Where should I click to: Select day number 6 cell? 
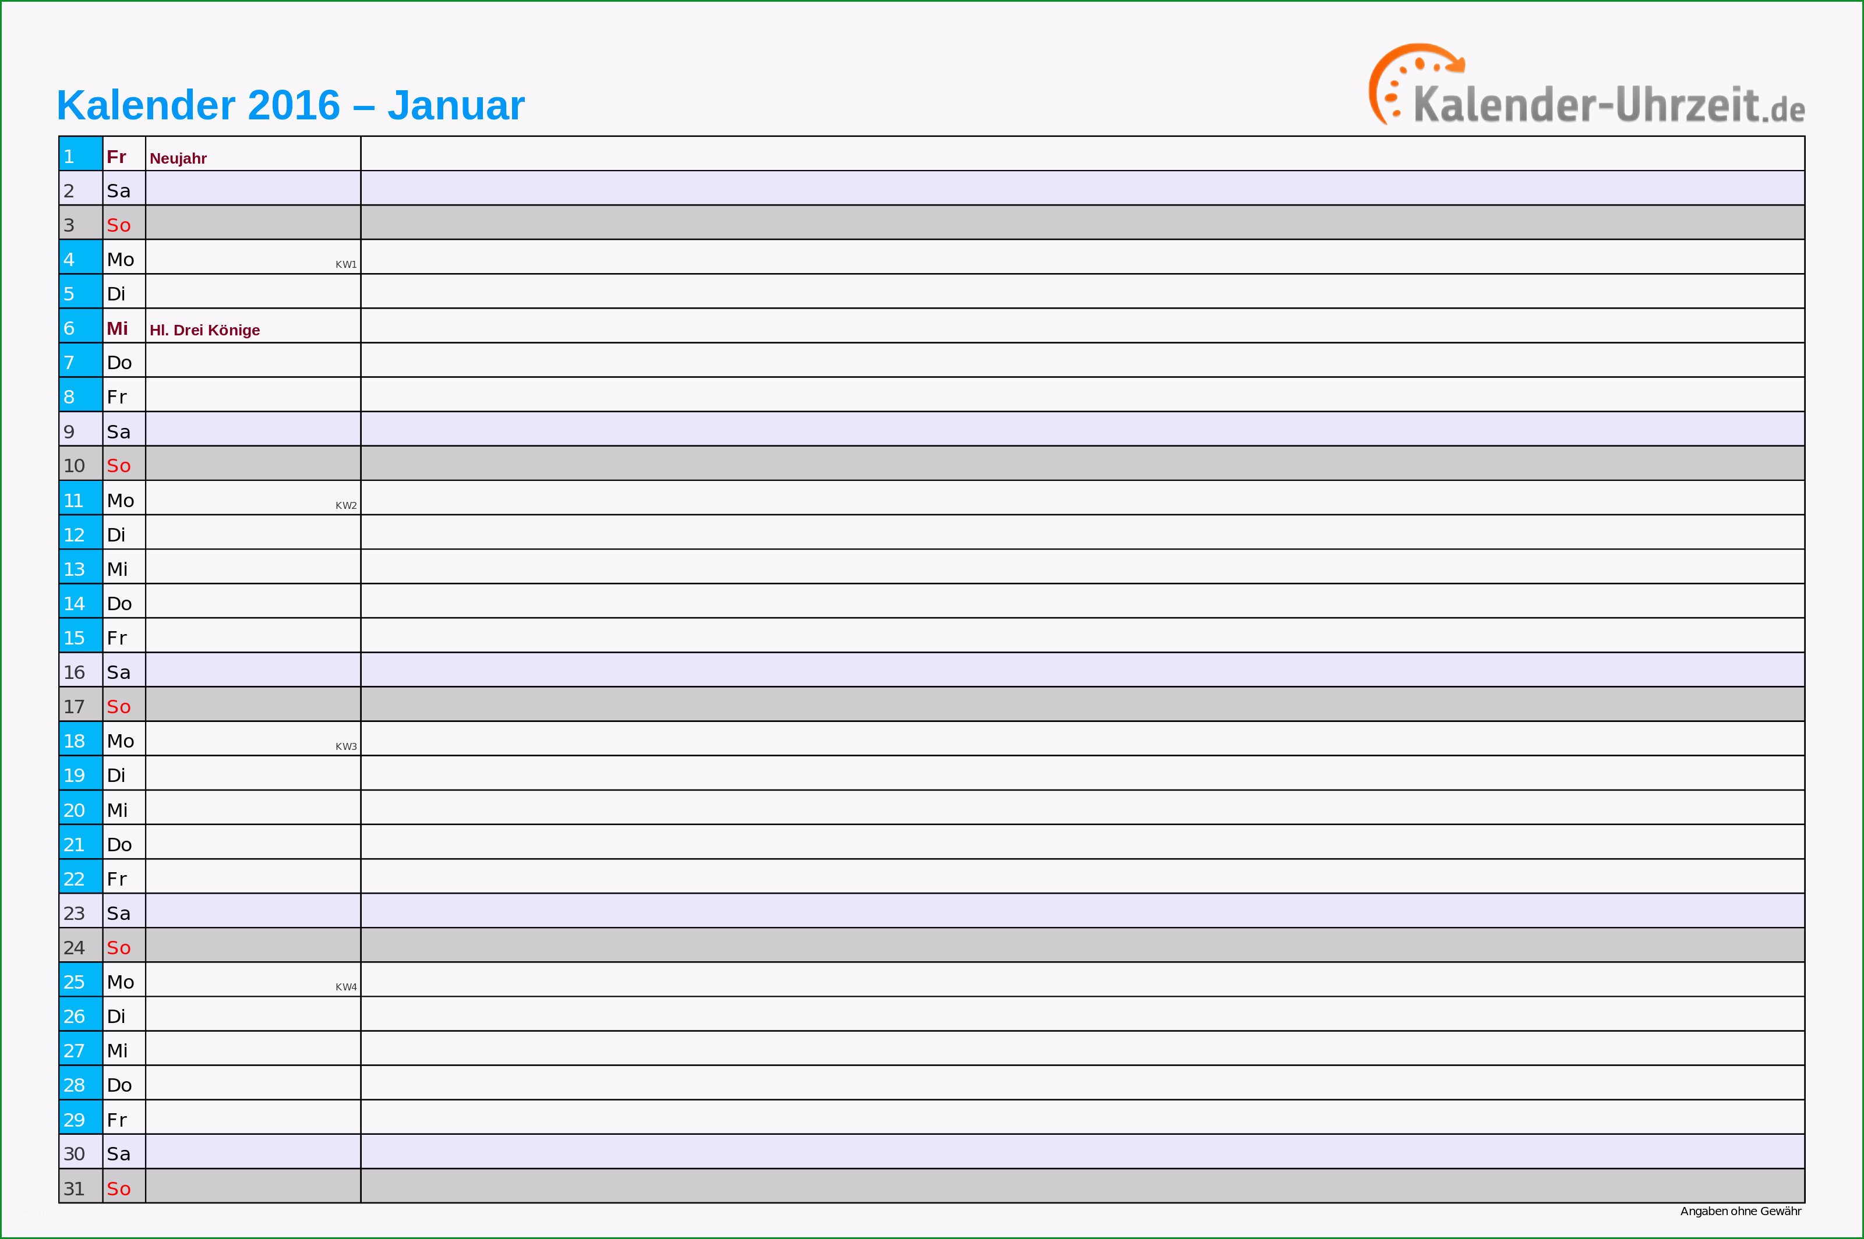80,325
